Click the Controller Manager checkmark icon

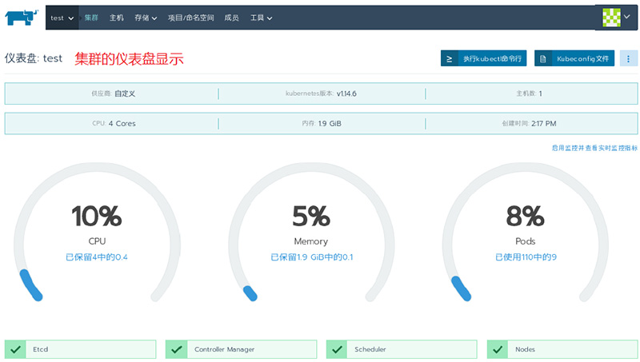(177, 349)
